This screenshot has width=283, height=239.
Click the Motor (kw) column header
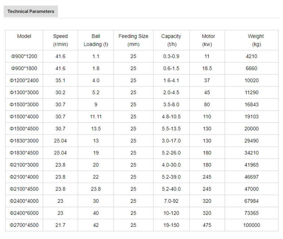[x=207, y=40]
